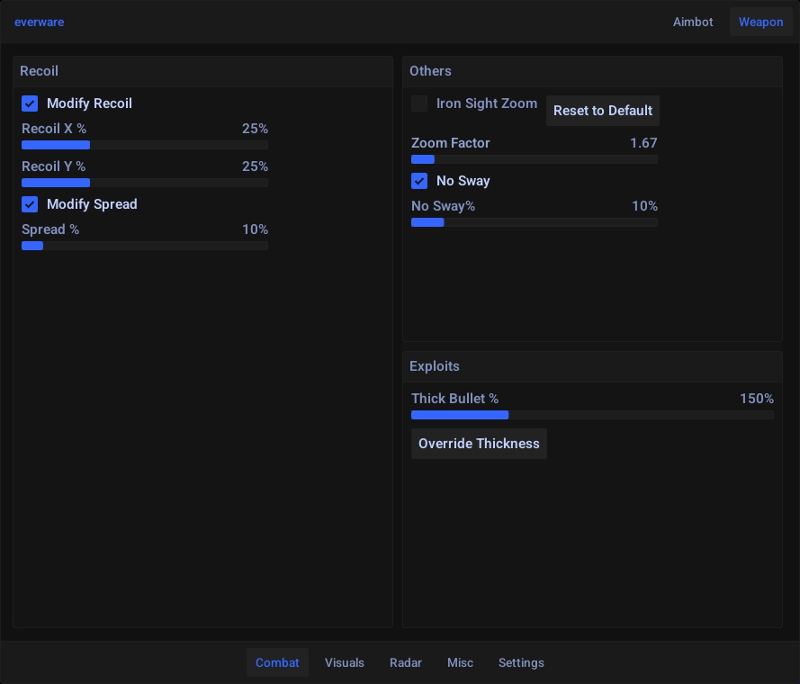800x684 pixels.
Task: Click the Recoil Y % slider bar
Action: click(x=144, y=183)
